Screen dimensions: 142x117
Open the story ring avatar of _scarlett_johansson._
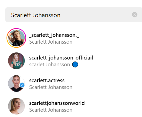tap(16, 38)
